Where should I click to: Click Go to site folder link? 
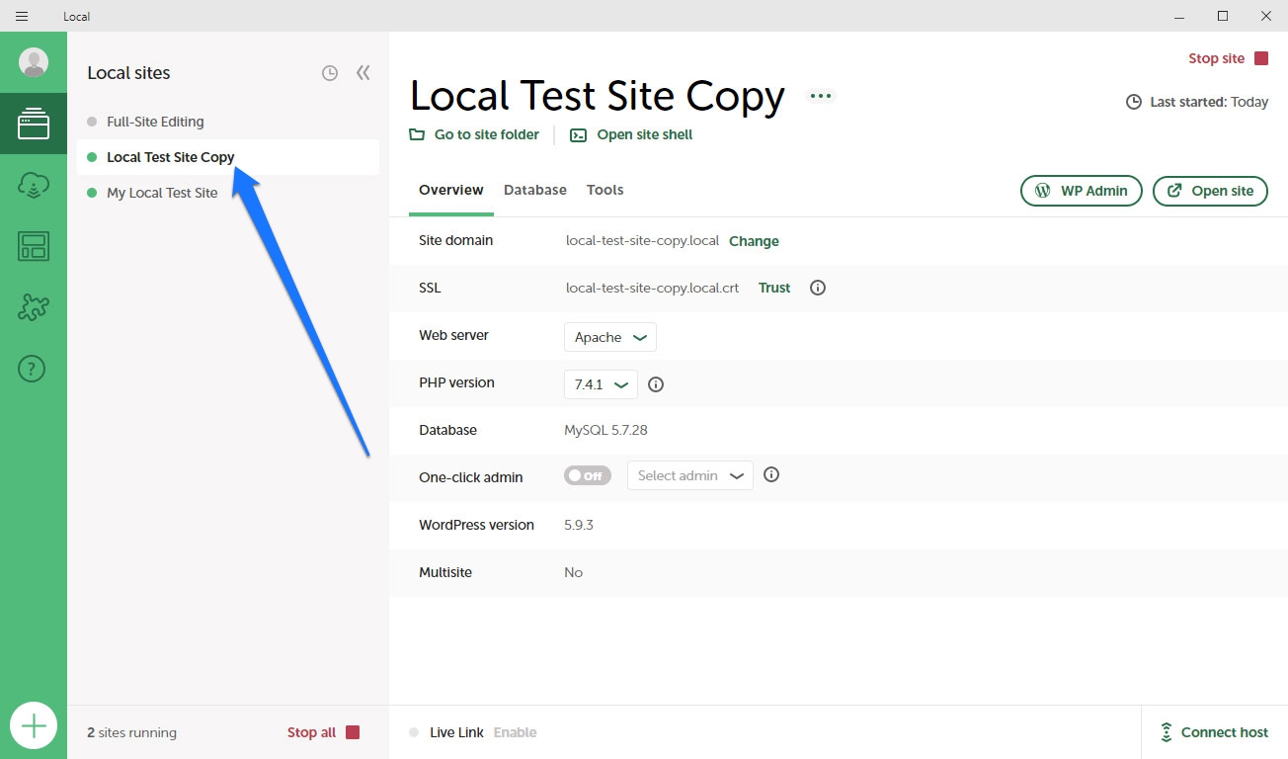pyautogui.click(x=487, y=134)
